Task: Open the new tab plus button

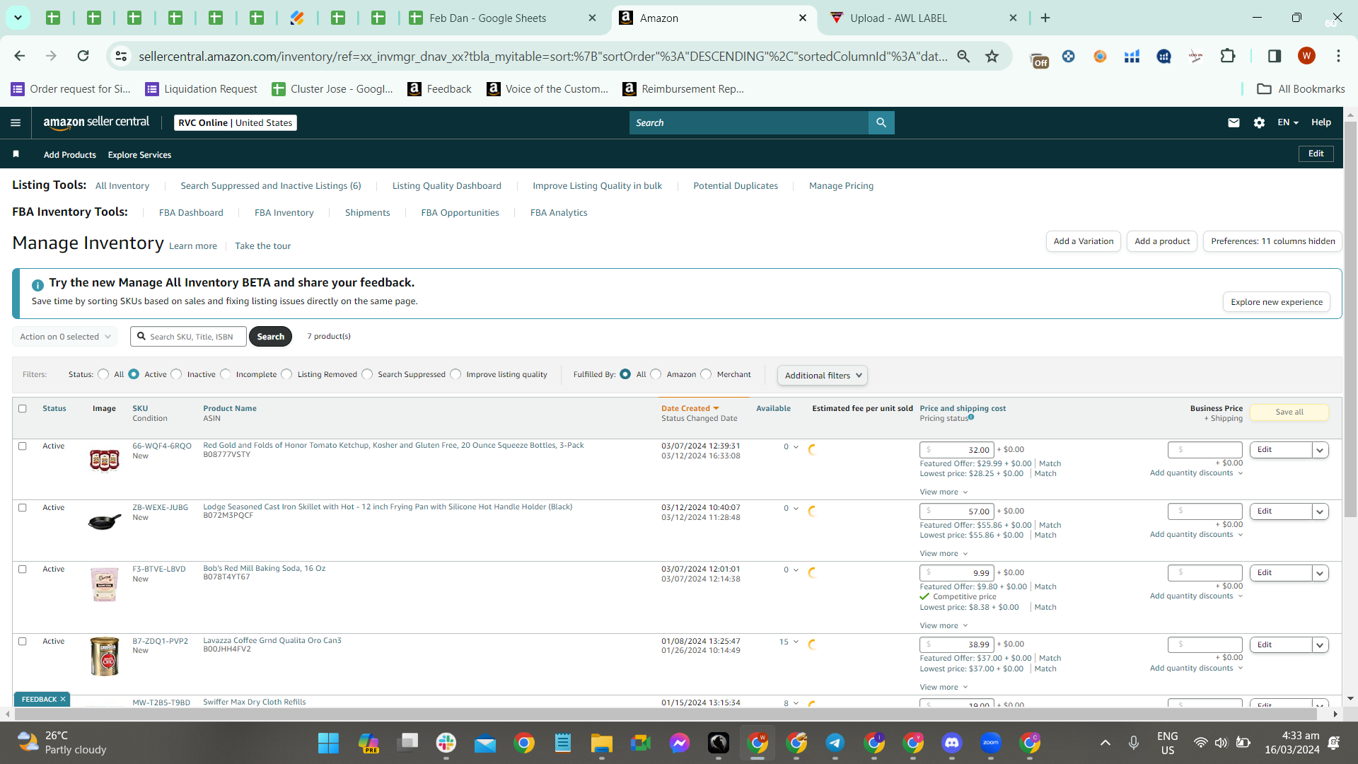Action: click(x=1045, y=18)
